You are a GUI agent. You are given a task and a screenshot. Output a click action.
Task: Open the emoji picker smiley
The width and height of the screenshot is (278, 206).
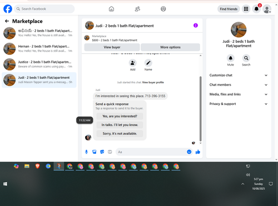pyautogui.click(x=189, y=152)
